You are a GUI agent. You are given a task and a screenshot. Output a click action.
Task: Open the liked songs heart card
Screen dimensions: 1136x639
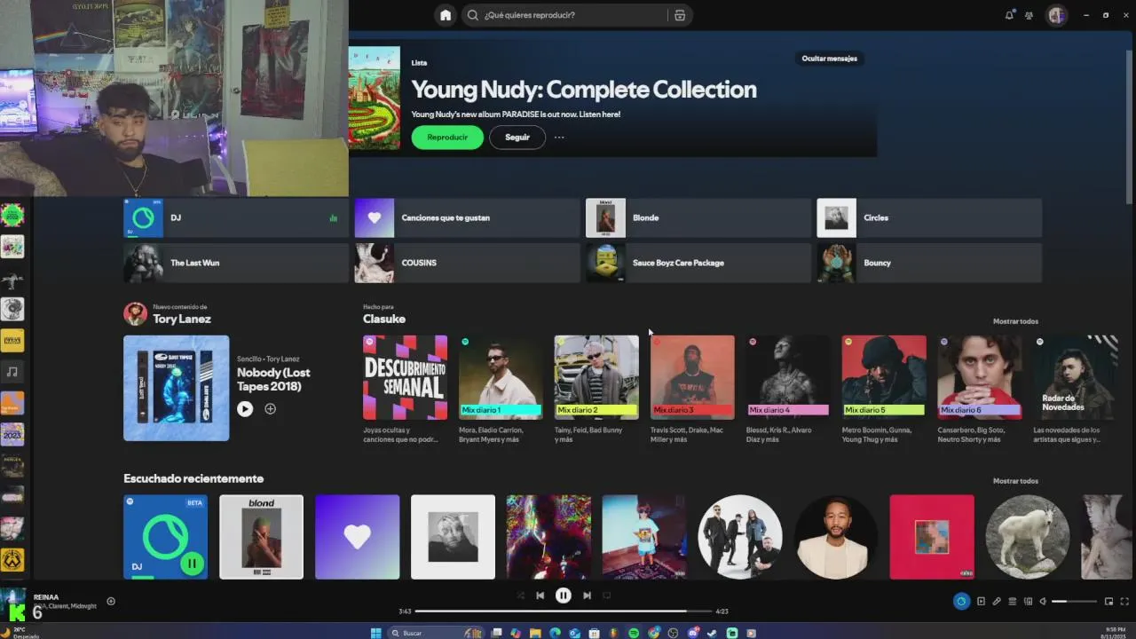tap(357, 537)
